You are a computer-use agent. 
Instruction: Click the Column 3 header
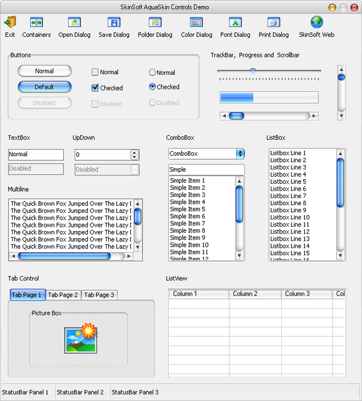pyautogui.click(x=307, y=294)
